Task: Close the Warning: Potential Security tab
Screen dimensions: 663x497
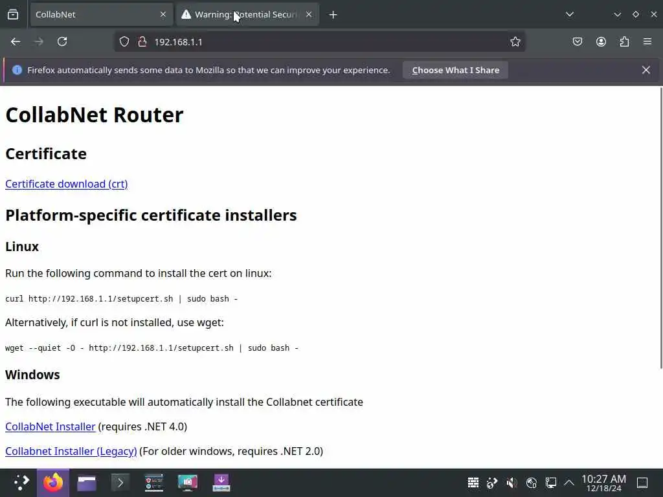Action: coord(309,15)
